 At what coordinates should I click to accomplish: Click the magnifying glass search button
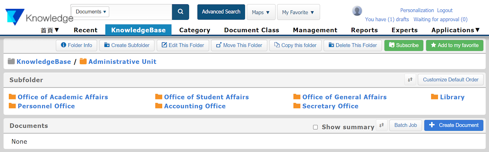(181, 12)
